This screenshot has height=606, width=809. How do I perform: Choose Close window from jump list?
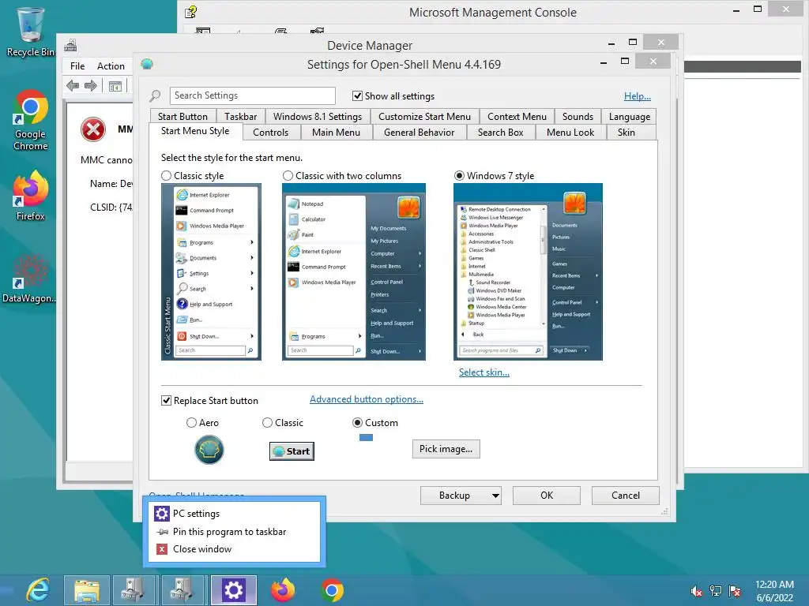(x=234, y=549)
